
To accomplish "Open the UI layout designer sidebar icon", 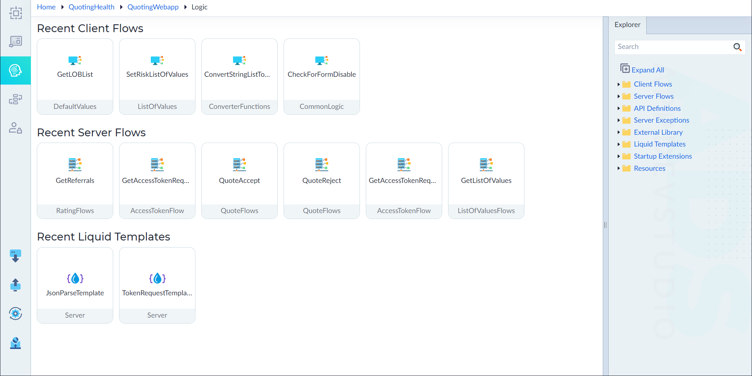I will point(16,41).
